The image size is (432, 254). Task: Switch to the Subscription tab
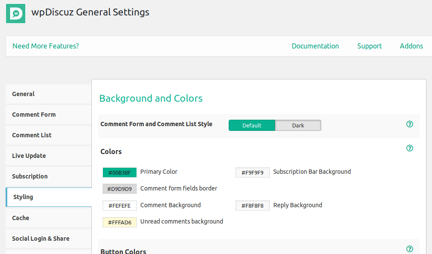tap(48, 176)
